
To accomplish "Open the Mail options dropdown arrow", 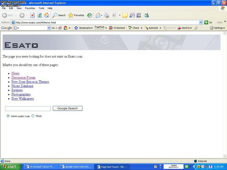I will [102, 15].
